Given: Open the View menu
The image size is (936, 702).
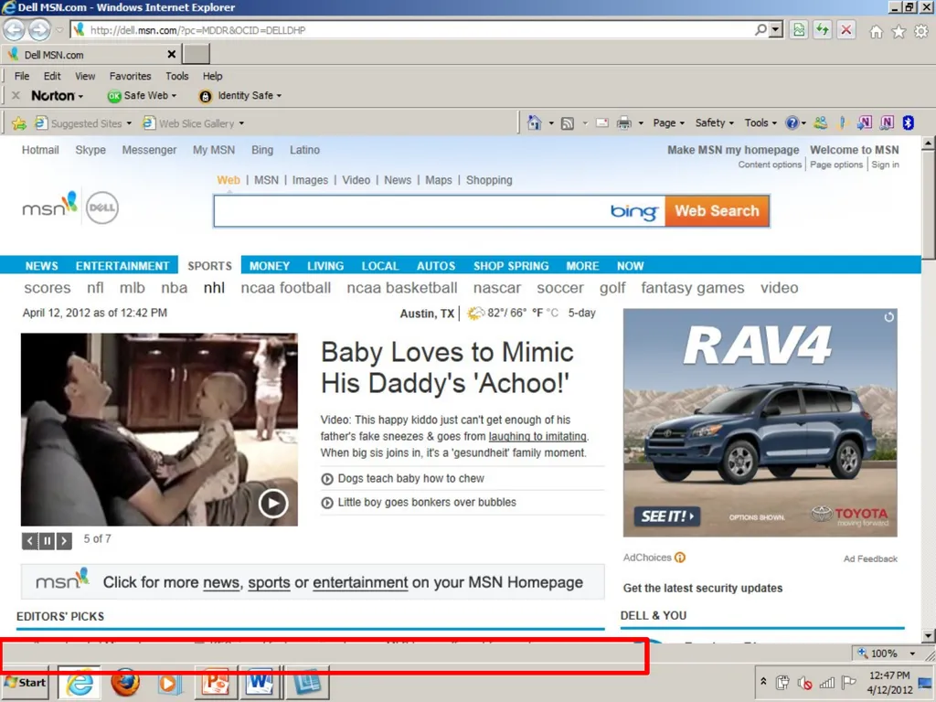Looking at the screenshot, I should pos(85,76).
